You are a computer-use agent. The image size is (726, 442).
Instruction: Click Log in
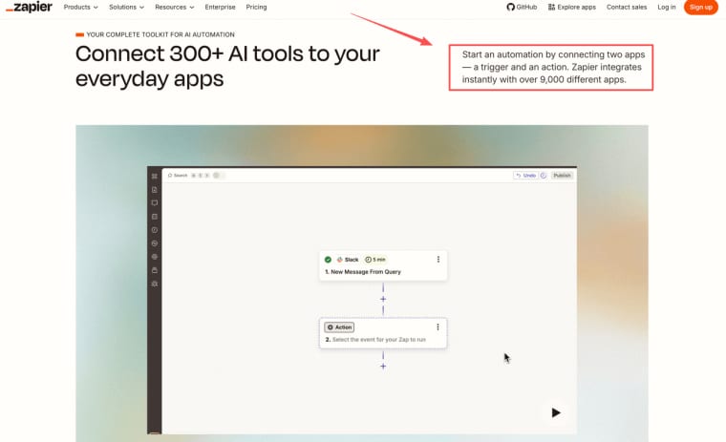click(666, 7)
